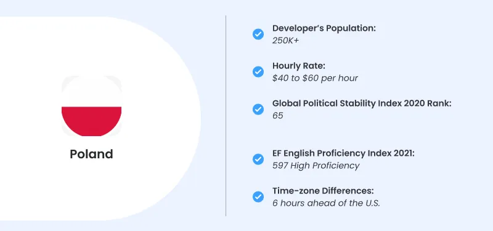This screenshot has height=231, width=493.
Task: Click the red lower half of the flag
Action: pos(91,121)
